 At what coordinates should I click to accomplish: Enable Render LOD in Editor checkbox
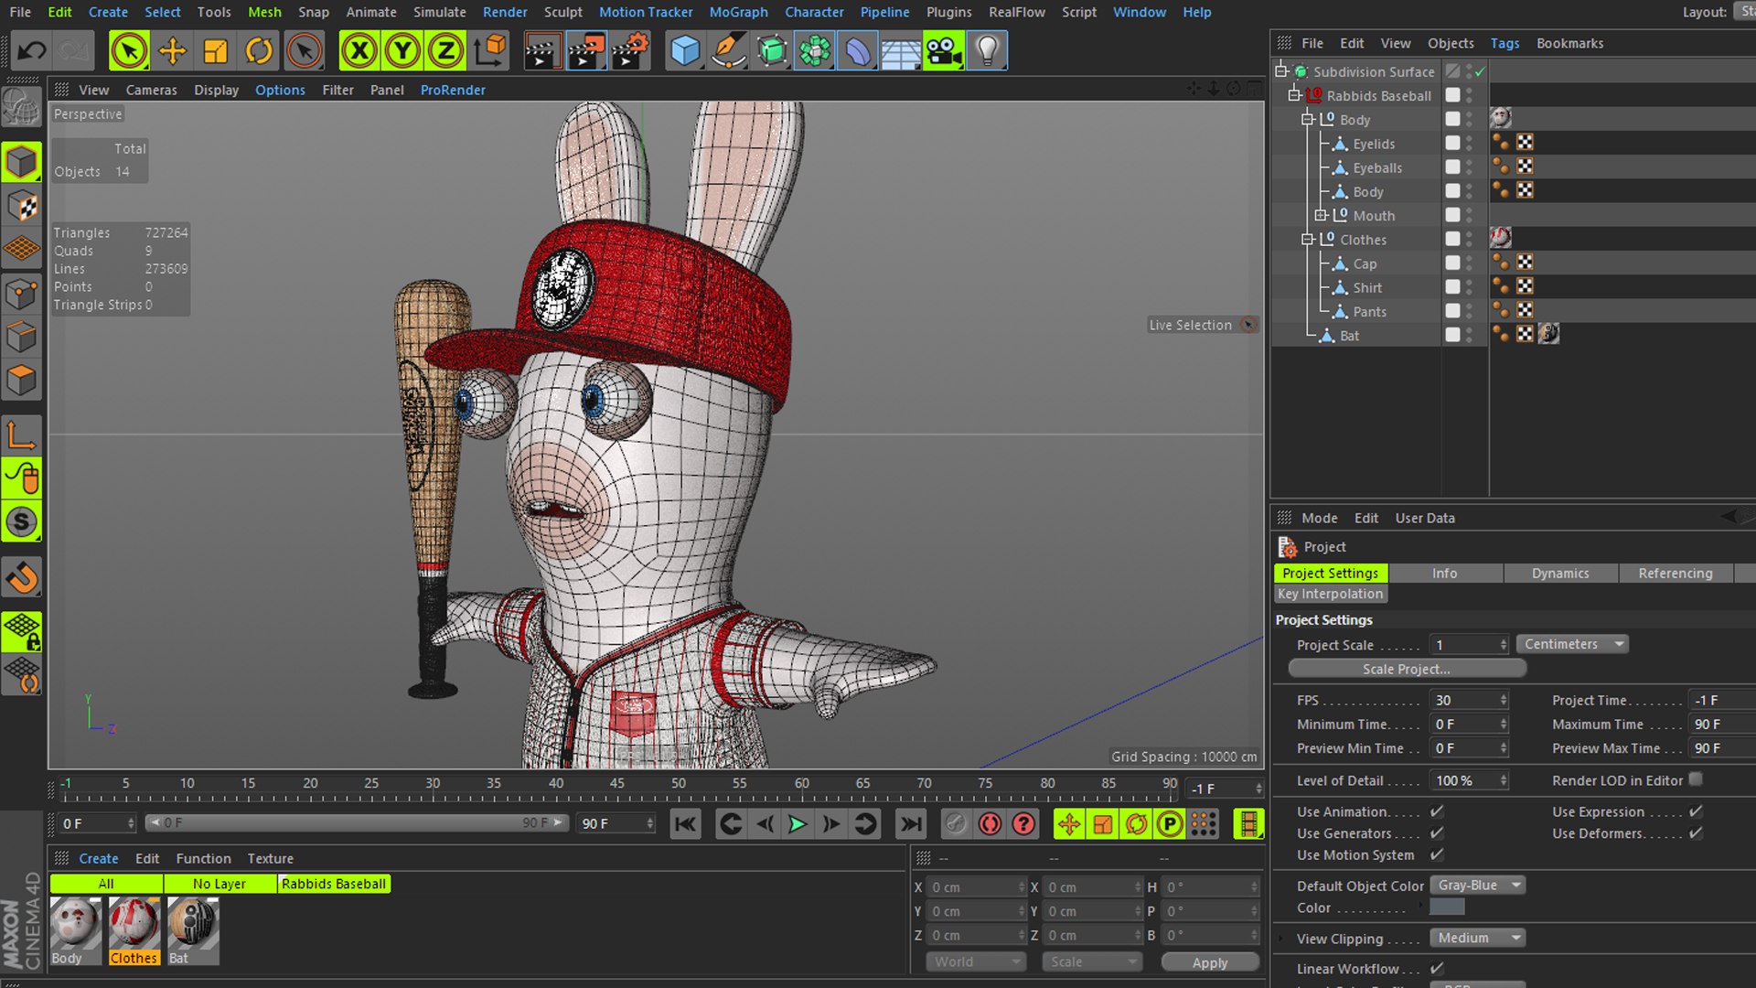[x=1696, y=779]
